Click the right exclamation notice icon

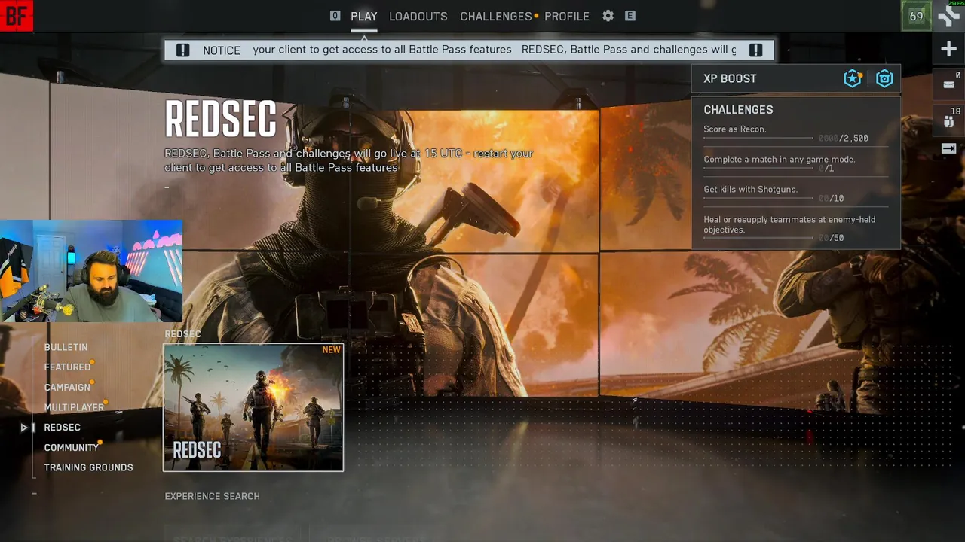[x=755, y=50]
